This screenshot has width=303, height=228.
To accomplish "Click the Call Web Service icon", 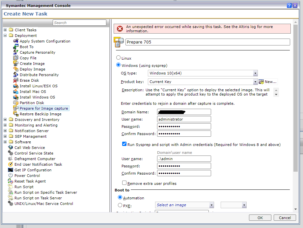I will pyautogui.click(x=11, y=148).
